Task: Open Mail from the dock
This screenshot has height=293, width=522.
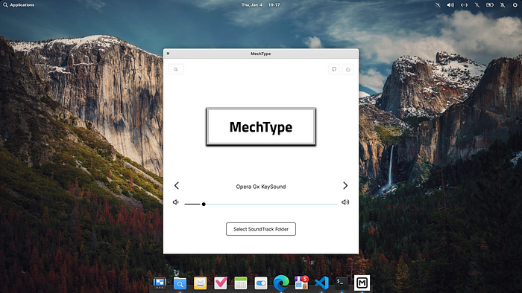Action: coord(200,283)
